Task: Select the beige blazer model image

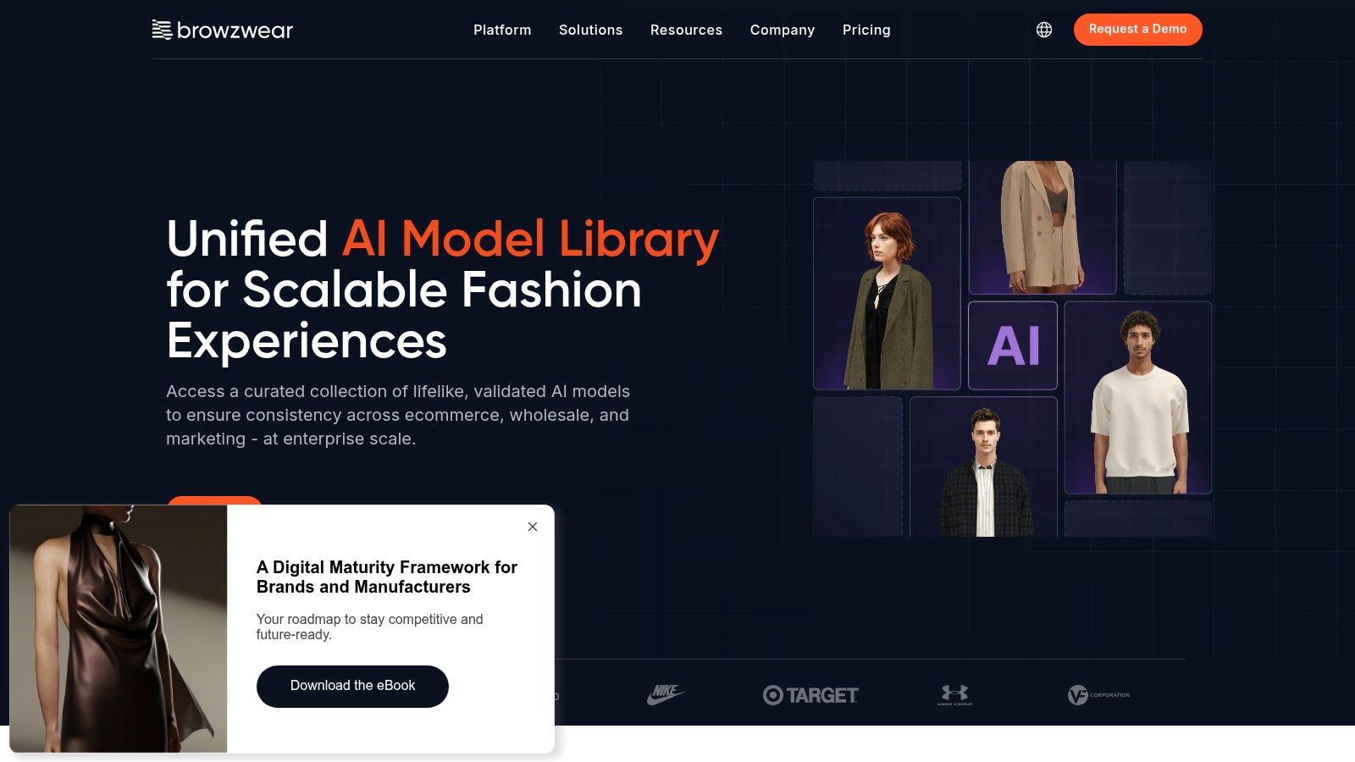Action: click(1043, 227)
